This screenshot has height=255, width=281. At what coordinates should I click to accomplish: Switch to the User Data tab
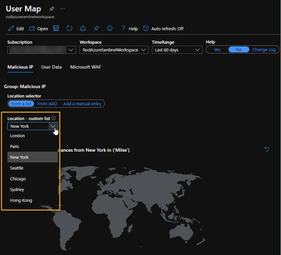coord(51,67)
